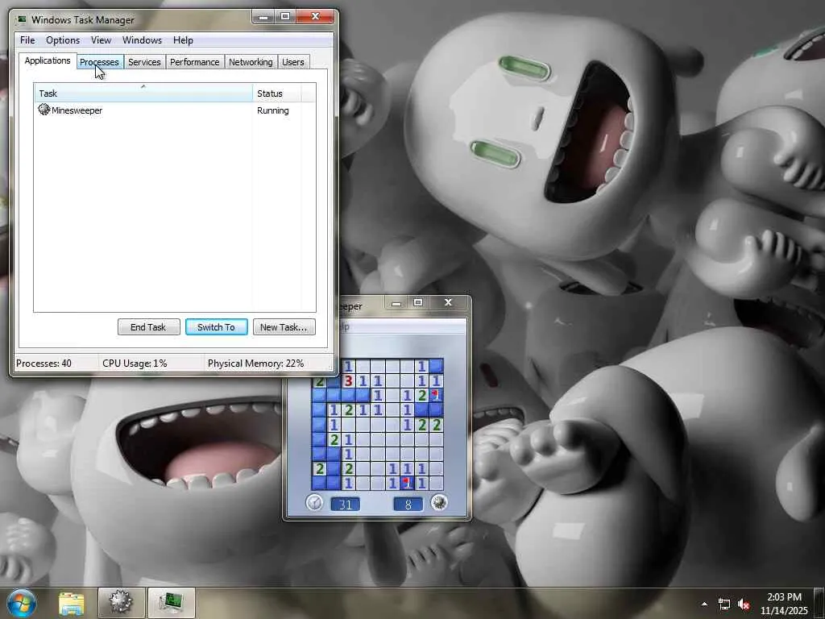
Task: Click the flagged cell beside the green 2
Action: click(x=436, y=395)
